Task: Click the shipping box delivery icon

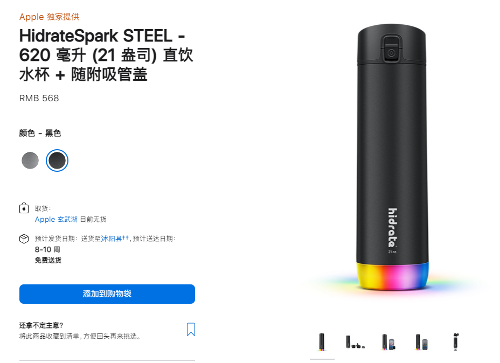Action: (24, 239)
